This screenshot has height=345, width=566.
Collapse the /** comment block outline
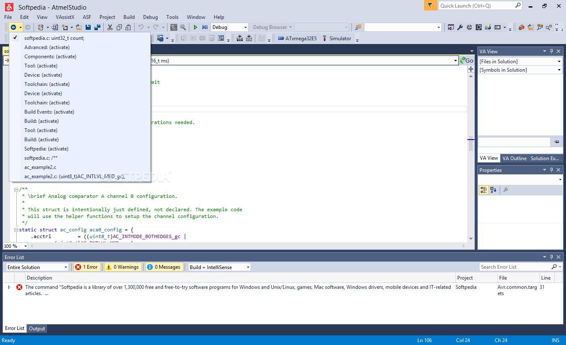[16, 189]
